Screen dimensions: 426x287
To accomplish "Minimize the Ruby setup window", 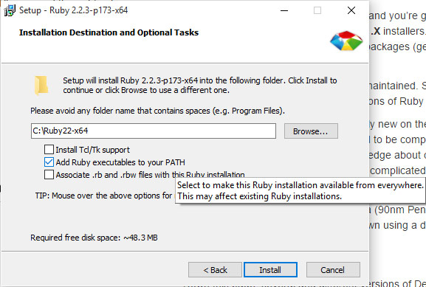I will (x=284, y=10).
